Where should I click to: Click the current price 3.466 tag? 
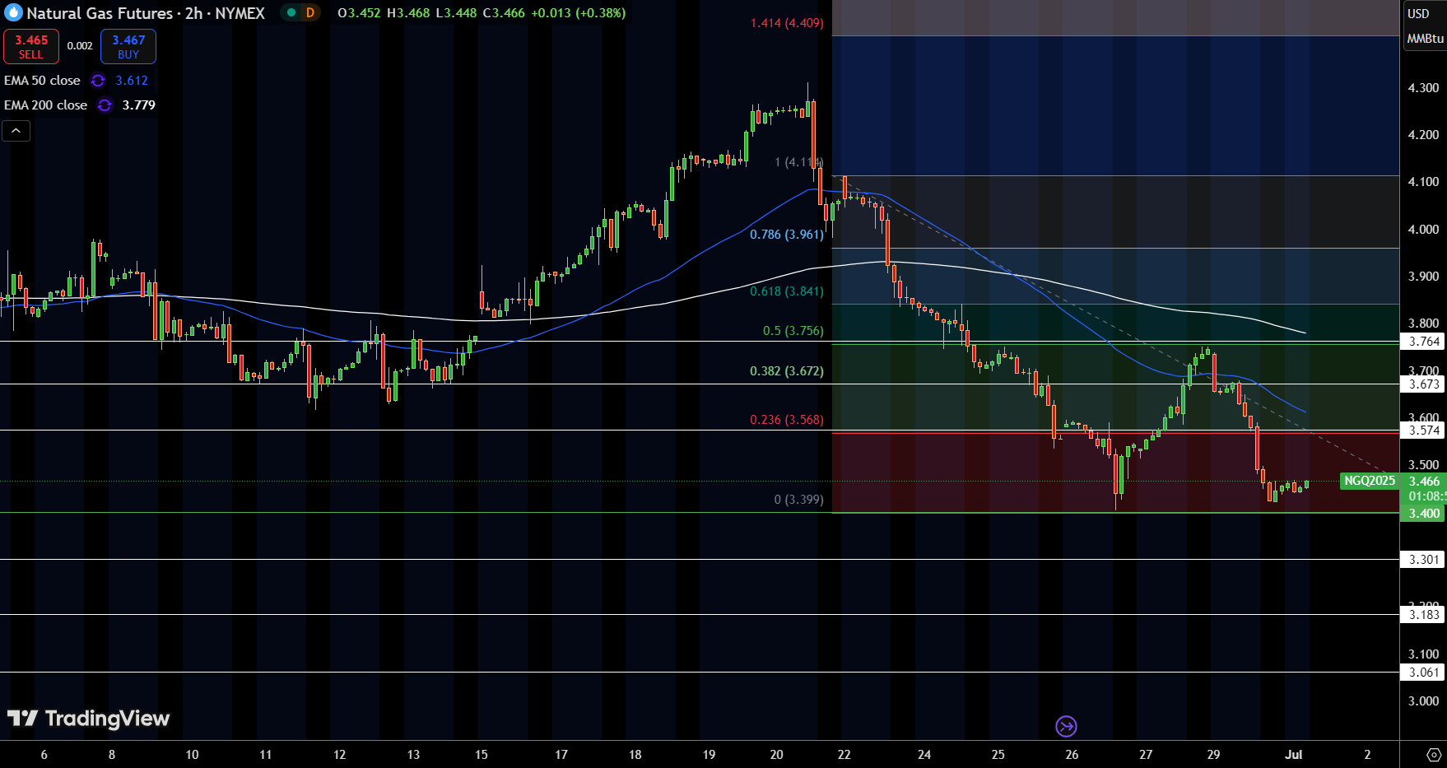tap(1424, 482)
